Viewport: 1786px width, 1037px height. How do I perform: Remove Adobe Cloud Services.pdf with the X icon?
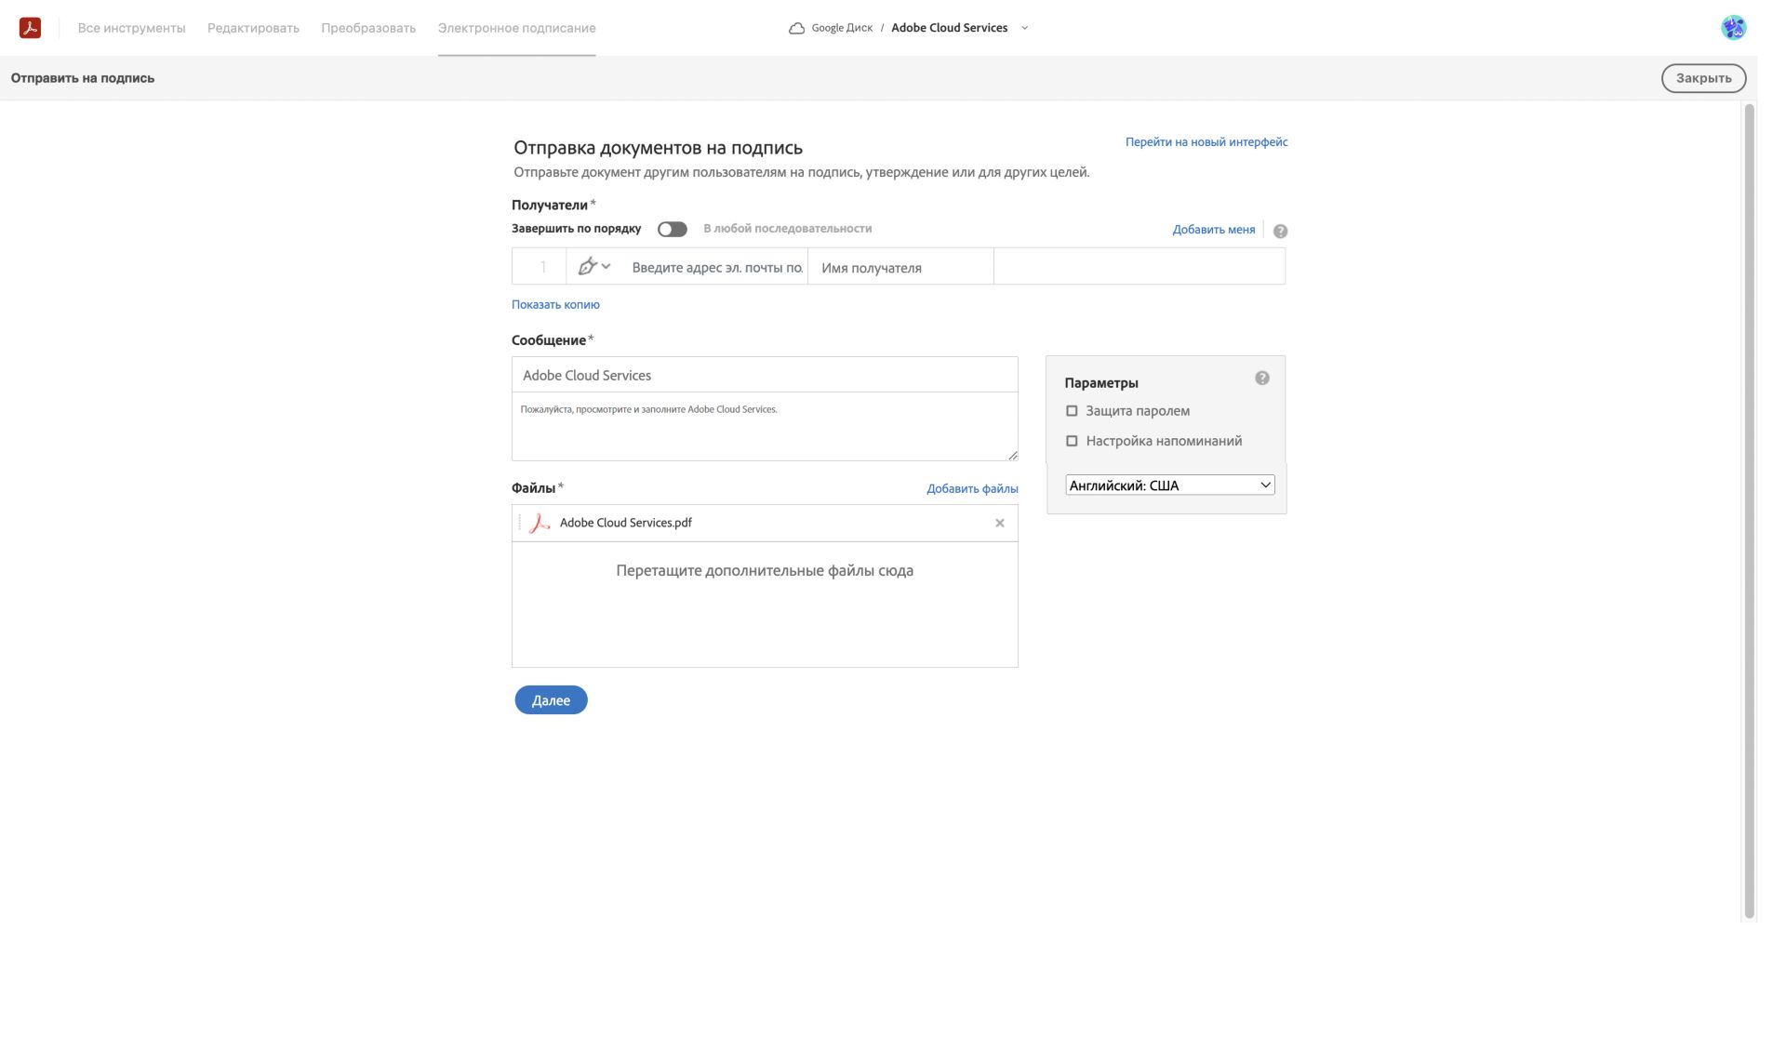[1000, 523]
